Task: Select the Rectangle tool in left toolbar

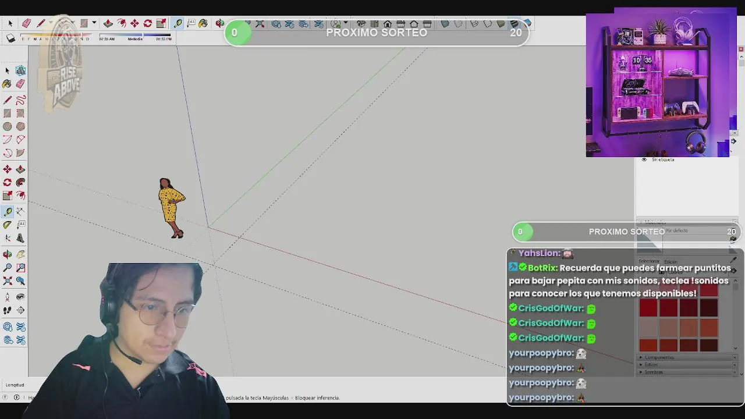Action: point(8,113)
